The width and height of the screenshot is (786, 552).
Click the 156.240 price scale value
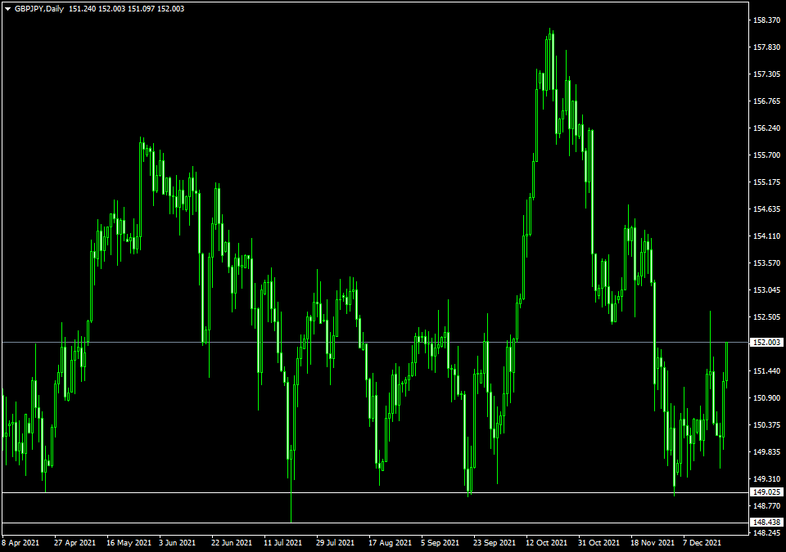[767, 128]
